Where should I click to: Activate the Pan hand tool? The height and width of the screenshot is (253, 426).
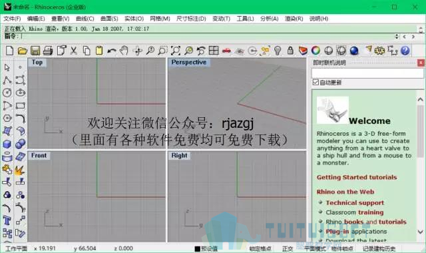[124, 51]
